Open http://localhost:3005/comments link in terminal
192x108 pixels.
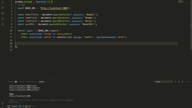[x=25, y=88]
